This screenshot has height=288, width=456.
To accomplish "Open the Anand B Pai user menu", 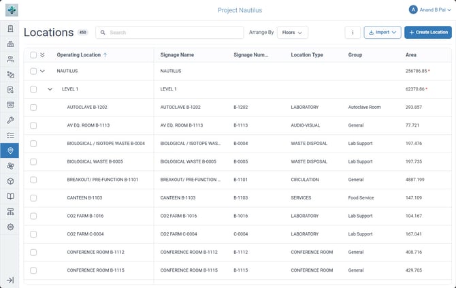I will [x=430, y=10].
